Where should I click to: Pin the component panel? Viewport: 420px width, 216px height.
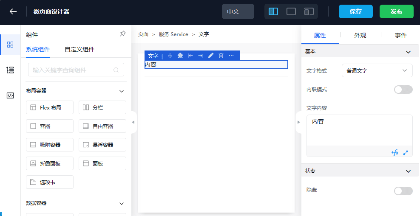click(x=122, y=34)
